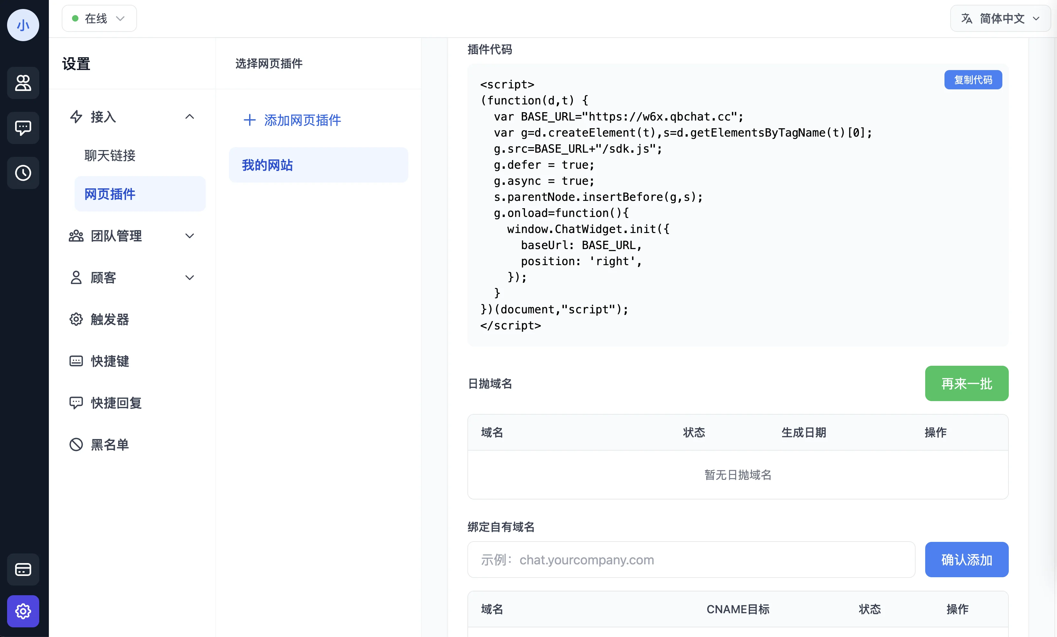This screenshot has width=1057, height=637.
Task: Open the history clock icon in sidebar
Action: pyautogui.click(x=23, y=173)
